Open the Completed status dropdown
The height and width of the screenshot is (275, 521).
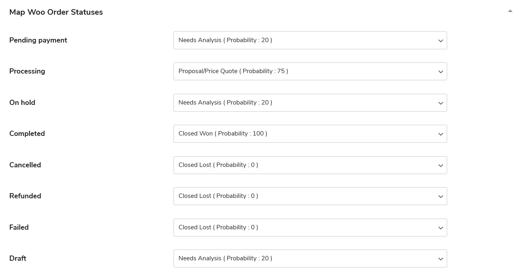(x=310, y=134)
